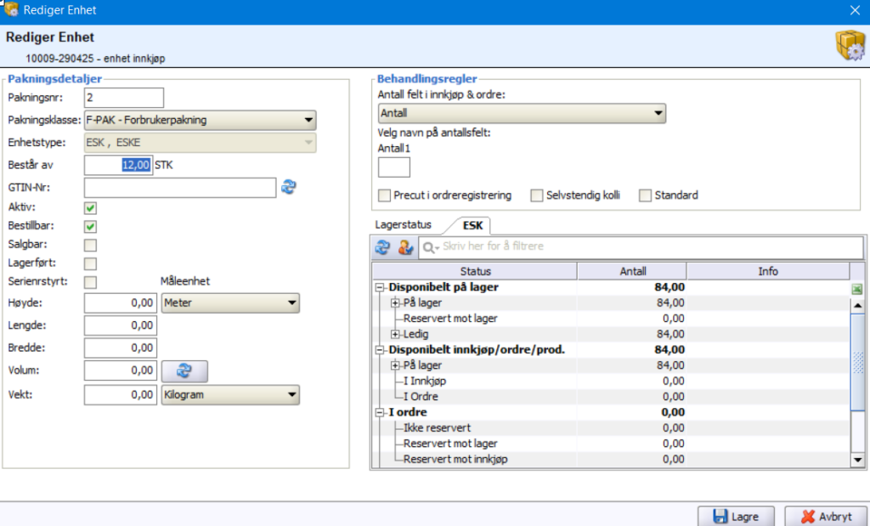Click the package settings icon in header
Image resolution: width=870 pixels, height=526 pixels.
tap(850, 46)
